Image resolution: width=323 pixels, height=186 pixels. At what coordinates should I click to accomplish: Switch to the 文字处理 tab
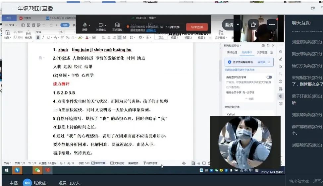coord(262,52)
